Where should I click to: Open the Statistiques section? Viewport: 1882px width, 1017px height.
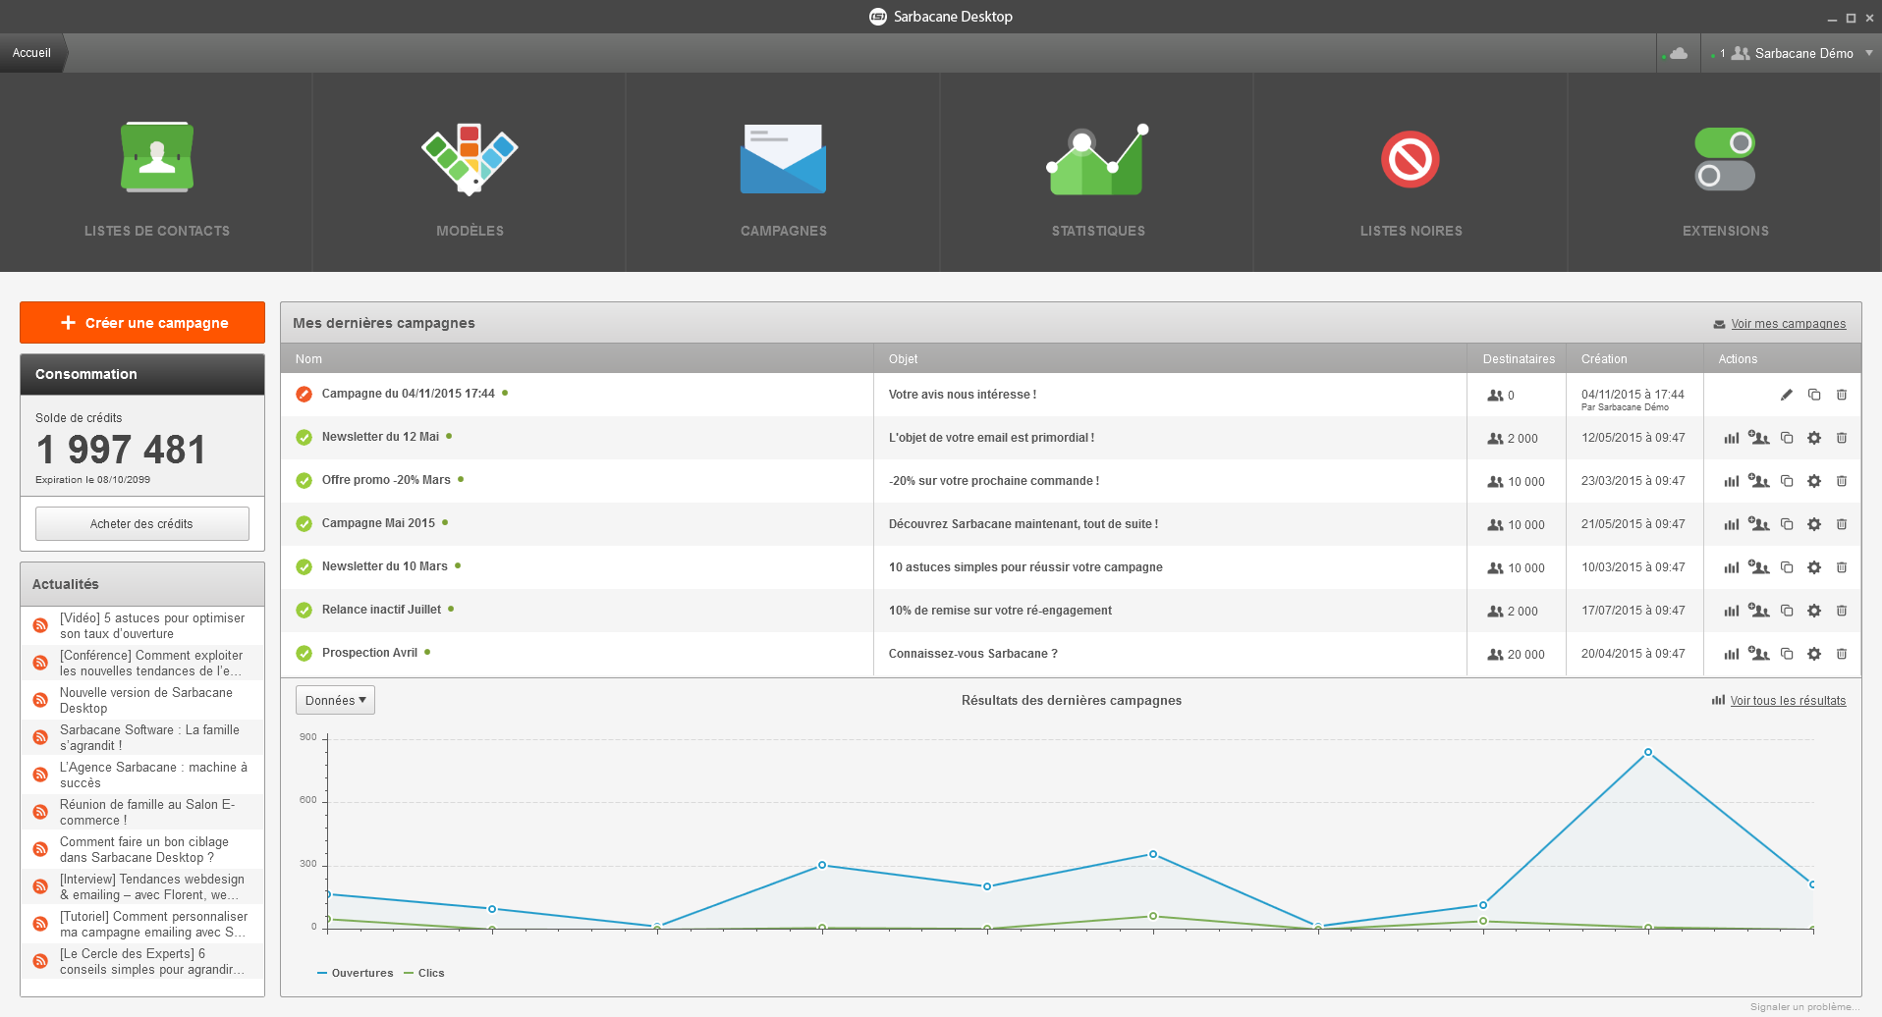1097,177
